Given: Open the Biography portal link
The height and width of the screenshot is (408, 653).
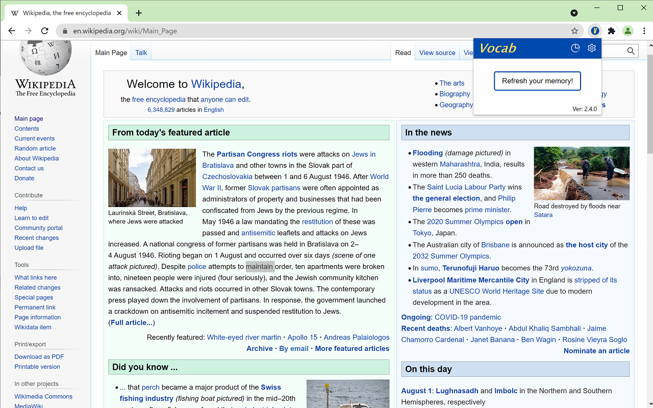Looking at the screenshot, I should (x=455, y=94).
